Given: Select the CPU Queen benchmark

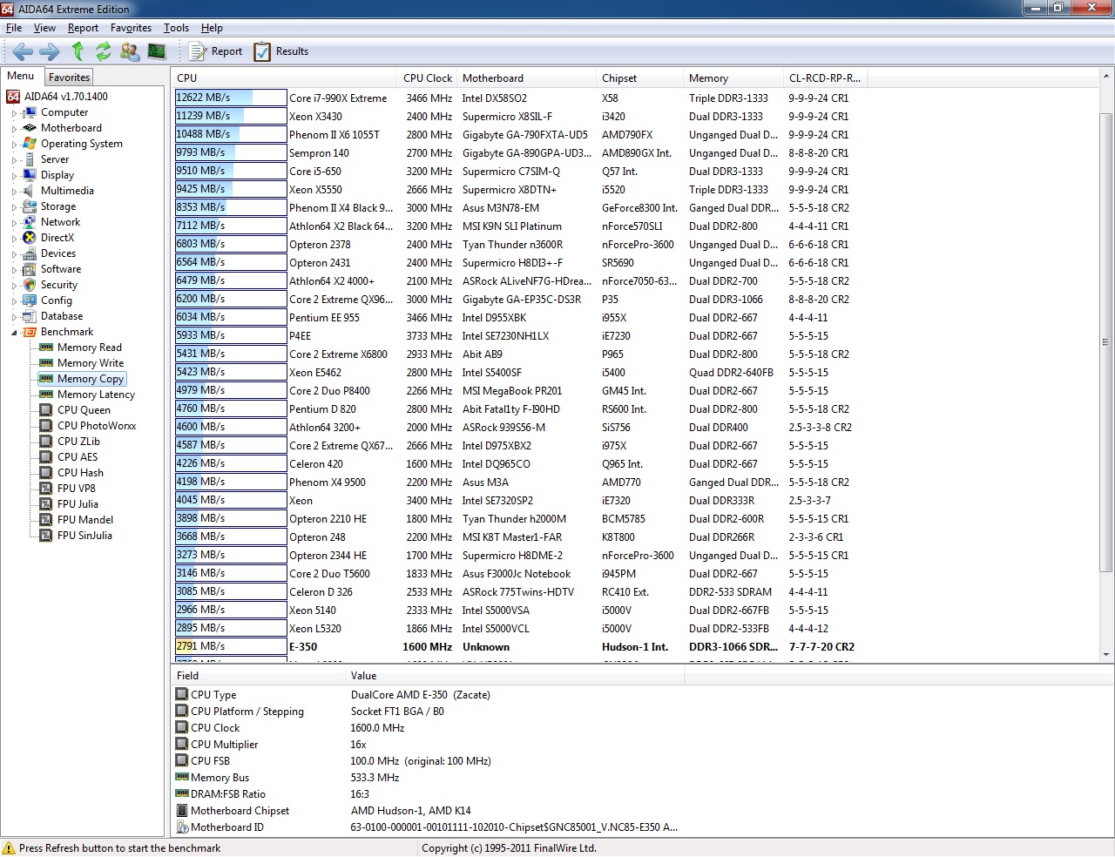Looking at the screenshot, I should click(x=84, y=410).
